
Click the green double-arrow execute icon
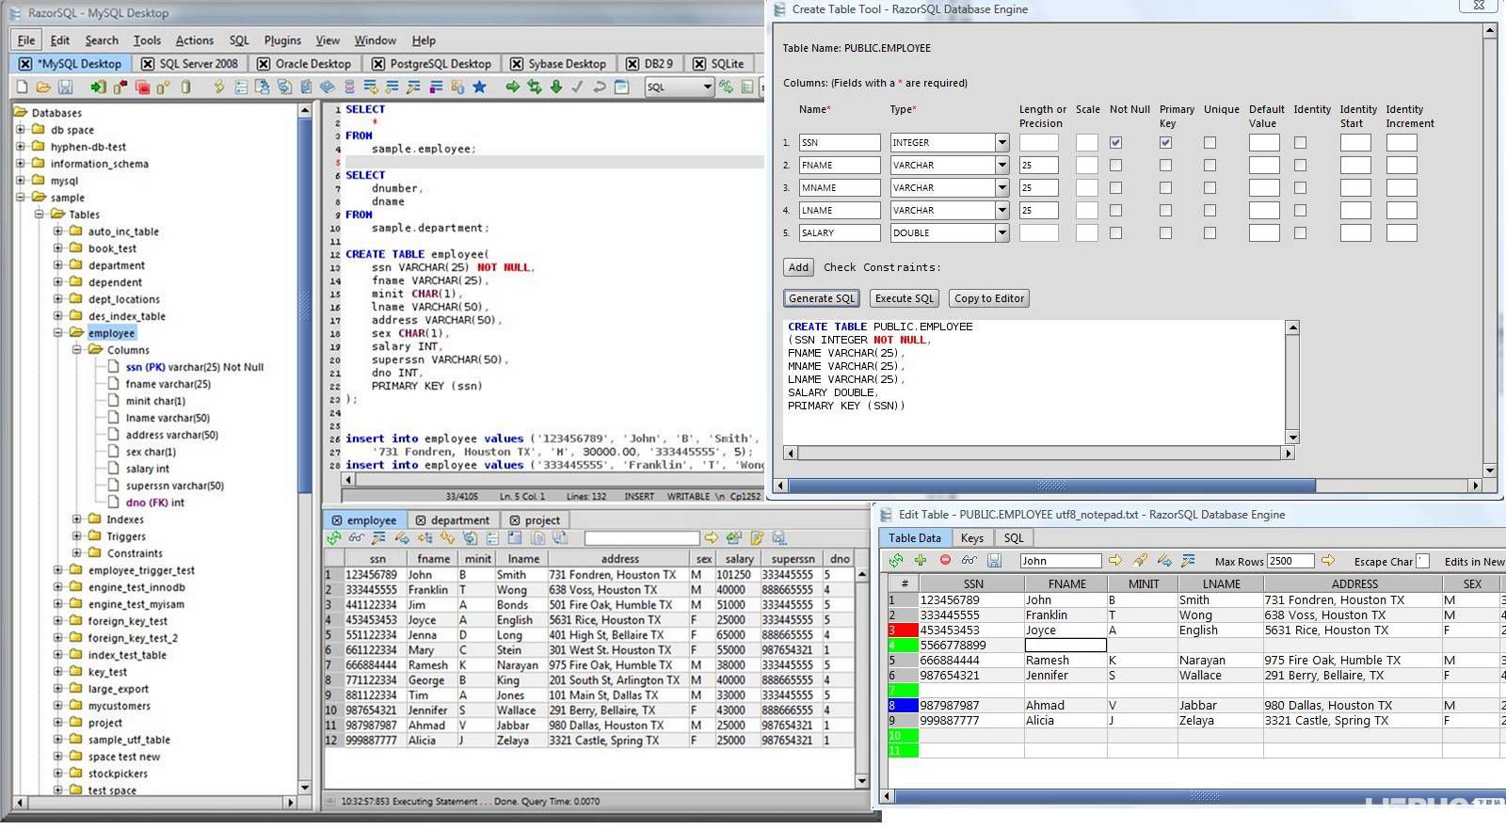(x=534, y=87)
